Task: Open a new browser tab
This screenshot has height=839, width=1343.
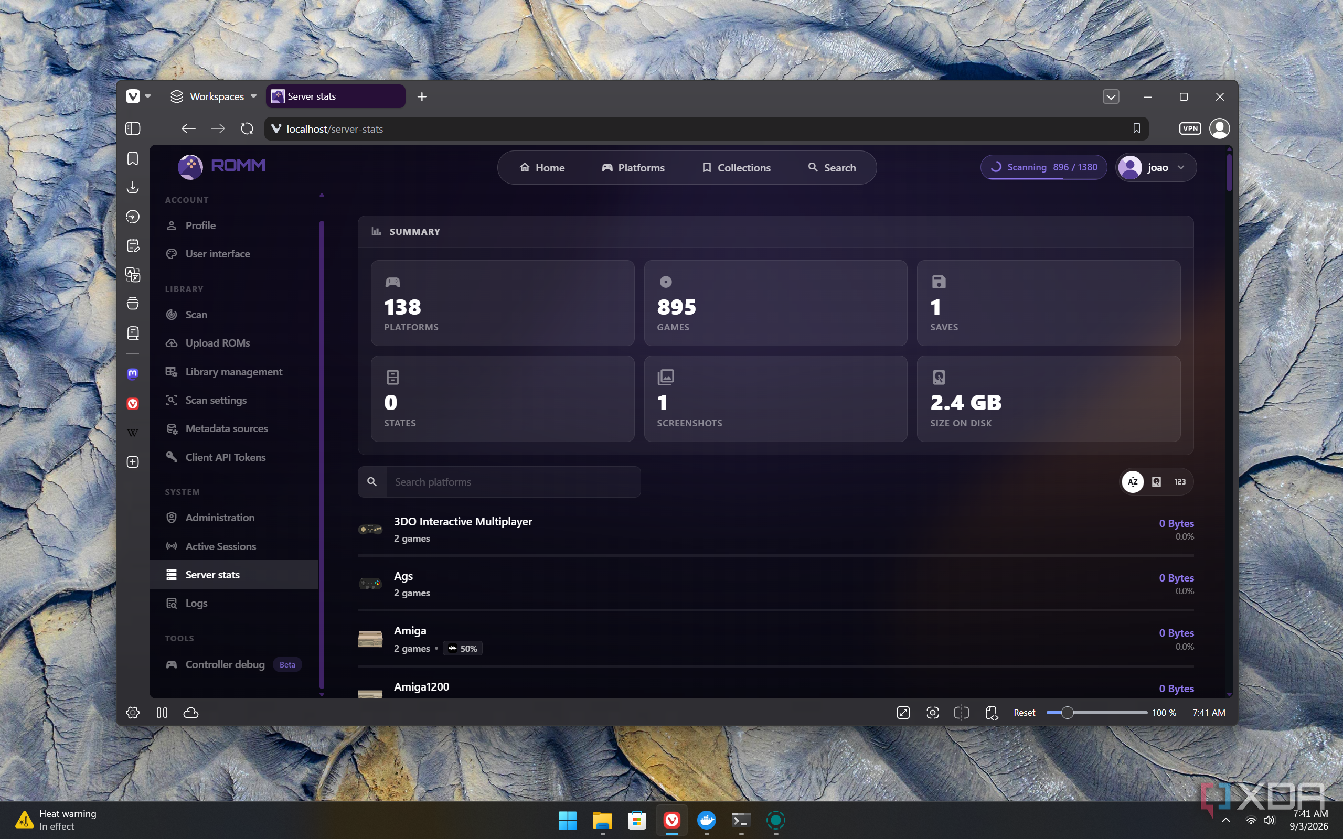Action: click(422, 96)
